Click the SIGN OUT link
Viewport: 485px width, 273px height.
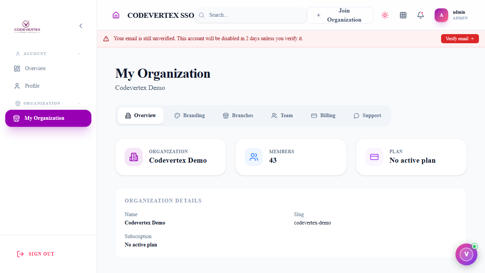click(36, 254)
